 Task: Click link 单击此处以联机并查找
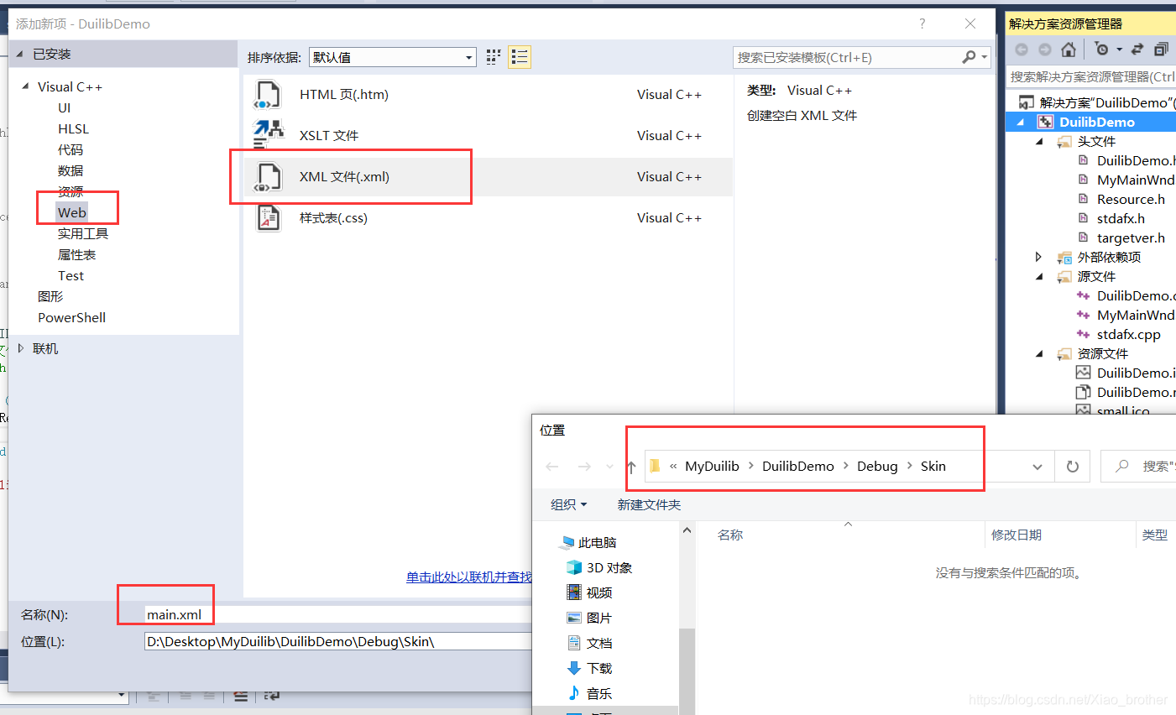tap(469, 577)
